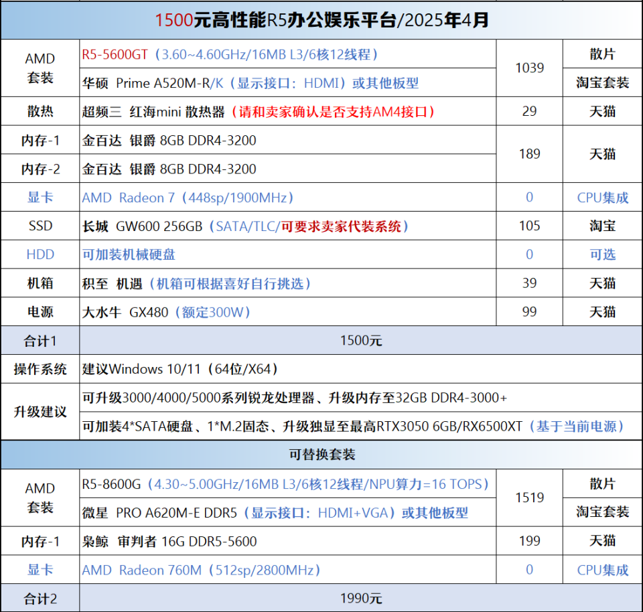Screen dimensions: 643x612
Task: Click 散片 in the R5-5600GT row
Action: coord(602,54)
